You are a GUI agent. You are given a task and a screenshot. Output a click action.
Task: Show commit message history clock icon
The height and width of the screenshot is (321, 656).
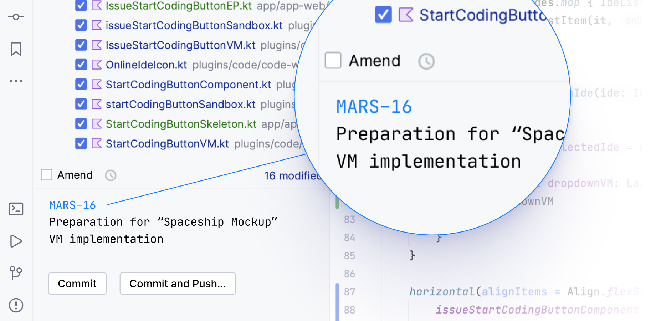(111, 175)
